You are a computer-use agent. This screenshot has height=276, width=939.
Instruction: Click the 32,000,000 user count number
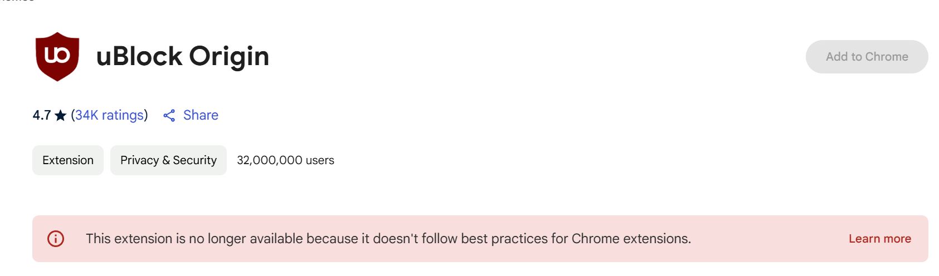point(269,160)
